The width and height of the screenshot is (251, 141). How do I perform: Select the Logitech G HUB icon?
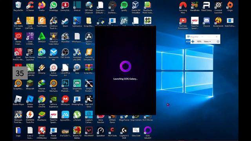[124, 133]
